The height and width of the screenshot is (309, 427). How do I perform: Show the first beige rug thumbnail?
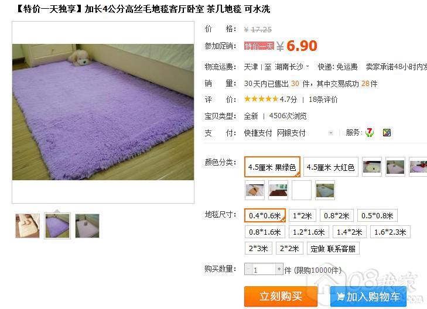28,226
